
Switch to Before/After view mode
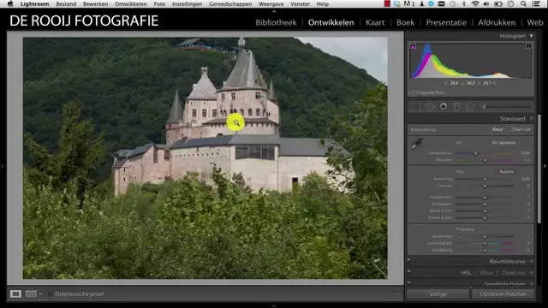[x=31, y=294]
